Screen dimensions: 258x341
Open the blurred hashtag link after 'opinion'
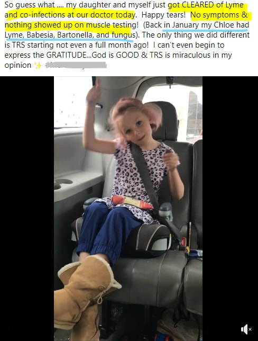pyautogui.click(x=76, y=65)
